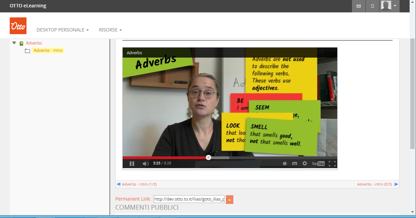
Task: Click the video progress bar scrubber
Action: point(209,157)
